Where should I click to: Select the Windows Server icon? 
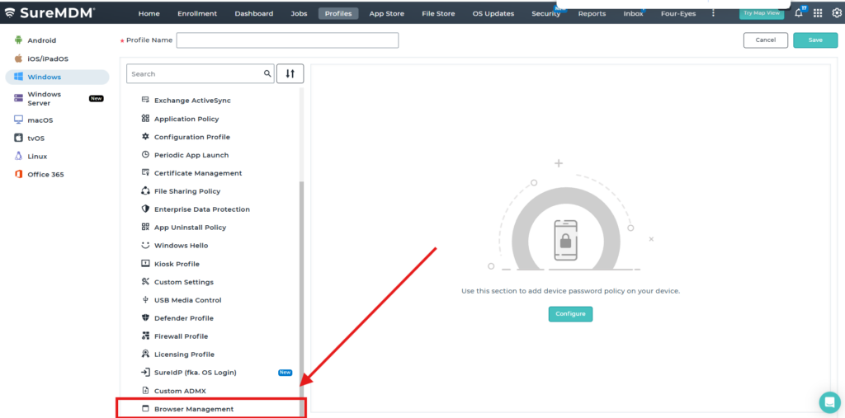(19, 98)
